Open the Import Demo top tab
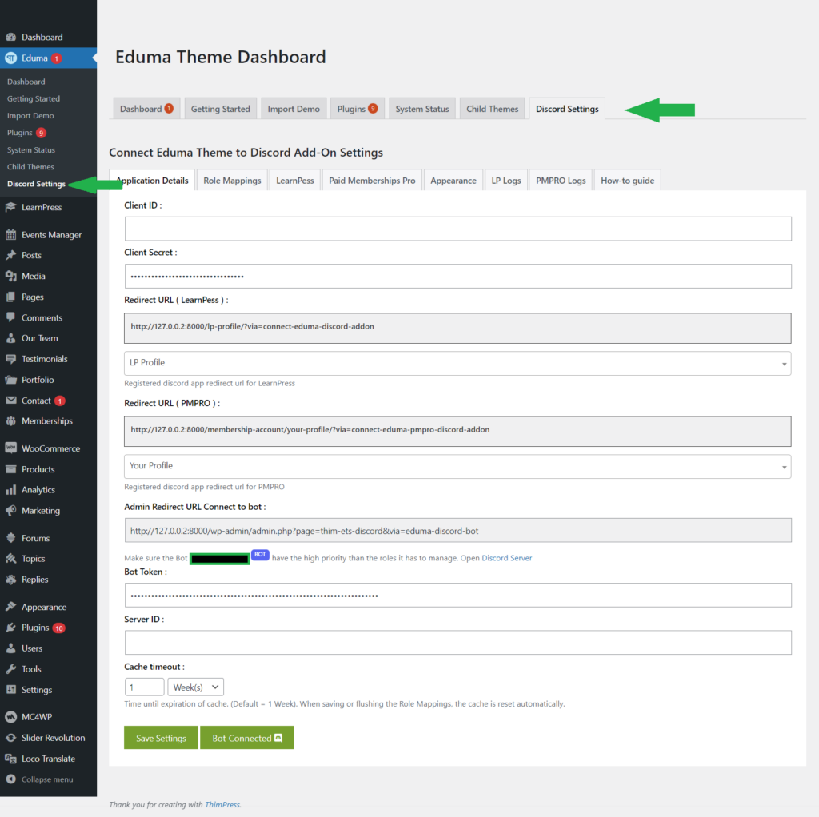Viewport: 819px width, 817px height. point(294,109)
